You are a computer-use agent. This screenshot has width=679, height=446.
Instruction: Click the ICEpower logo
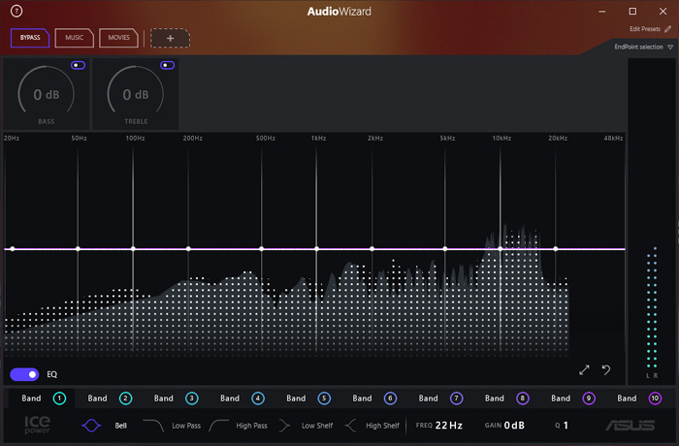[37, 425]
